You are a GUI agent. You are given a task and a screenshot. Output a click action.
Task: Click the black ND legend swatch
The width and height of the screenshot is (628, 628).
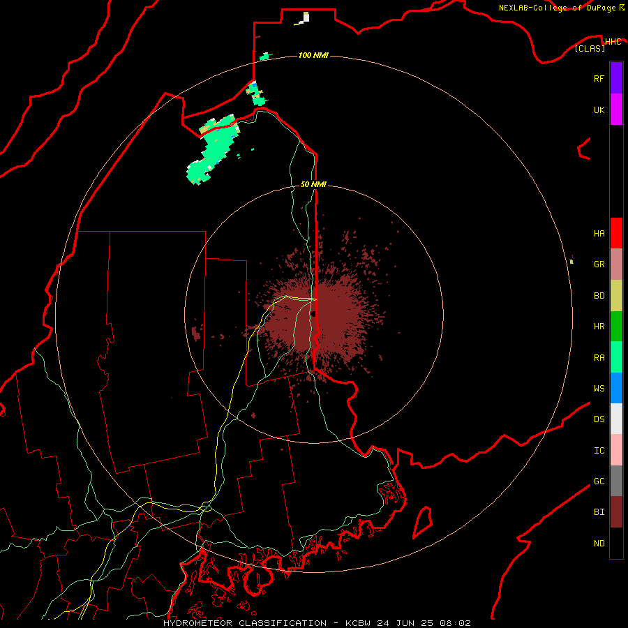click(616, 543)
